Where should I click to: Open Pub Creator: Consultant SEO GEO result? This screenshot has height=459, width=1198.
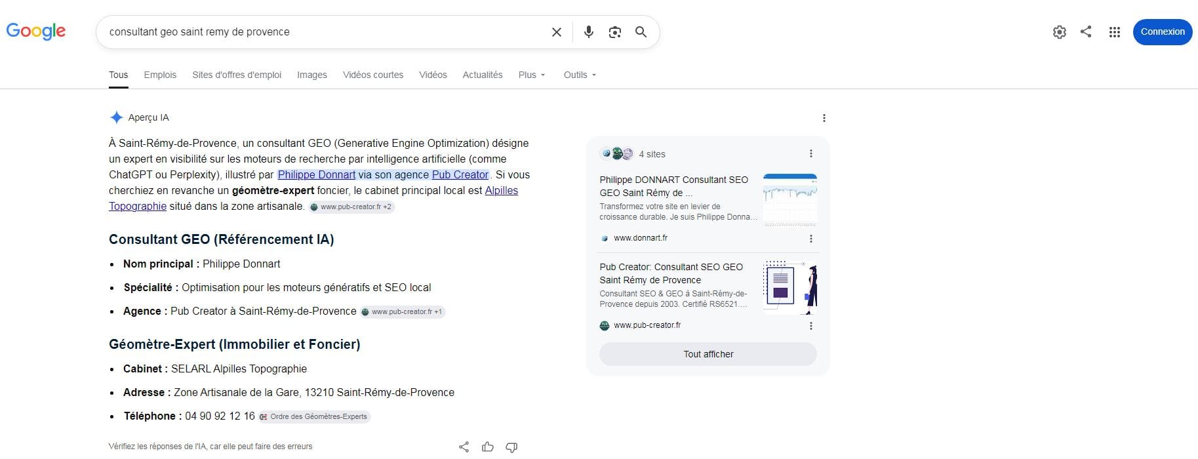pyautogui.click(x=671, y=273)
